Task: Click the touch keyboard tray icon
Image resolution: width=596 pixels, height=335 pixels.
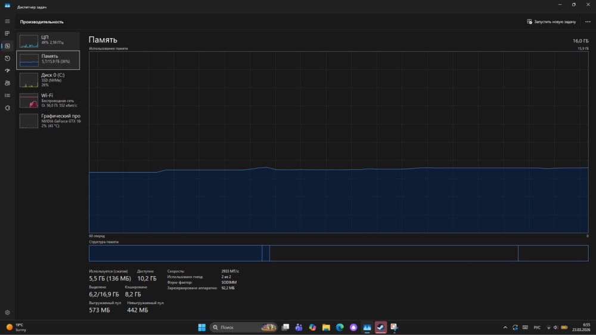Action: (x=525, y=327)
